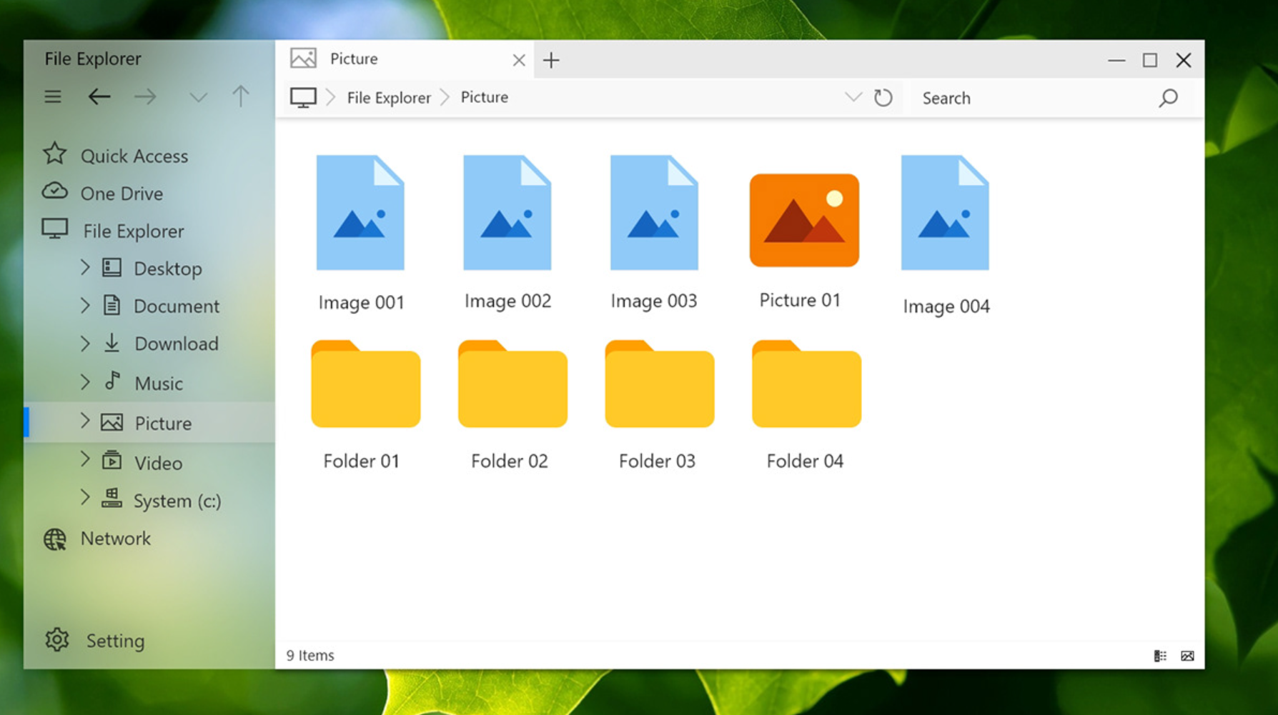Open the address bar history dropdown
This screenshot has height=715, width=1278.
click(853, 97)
